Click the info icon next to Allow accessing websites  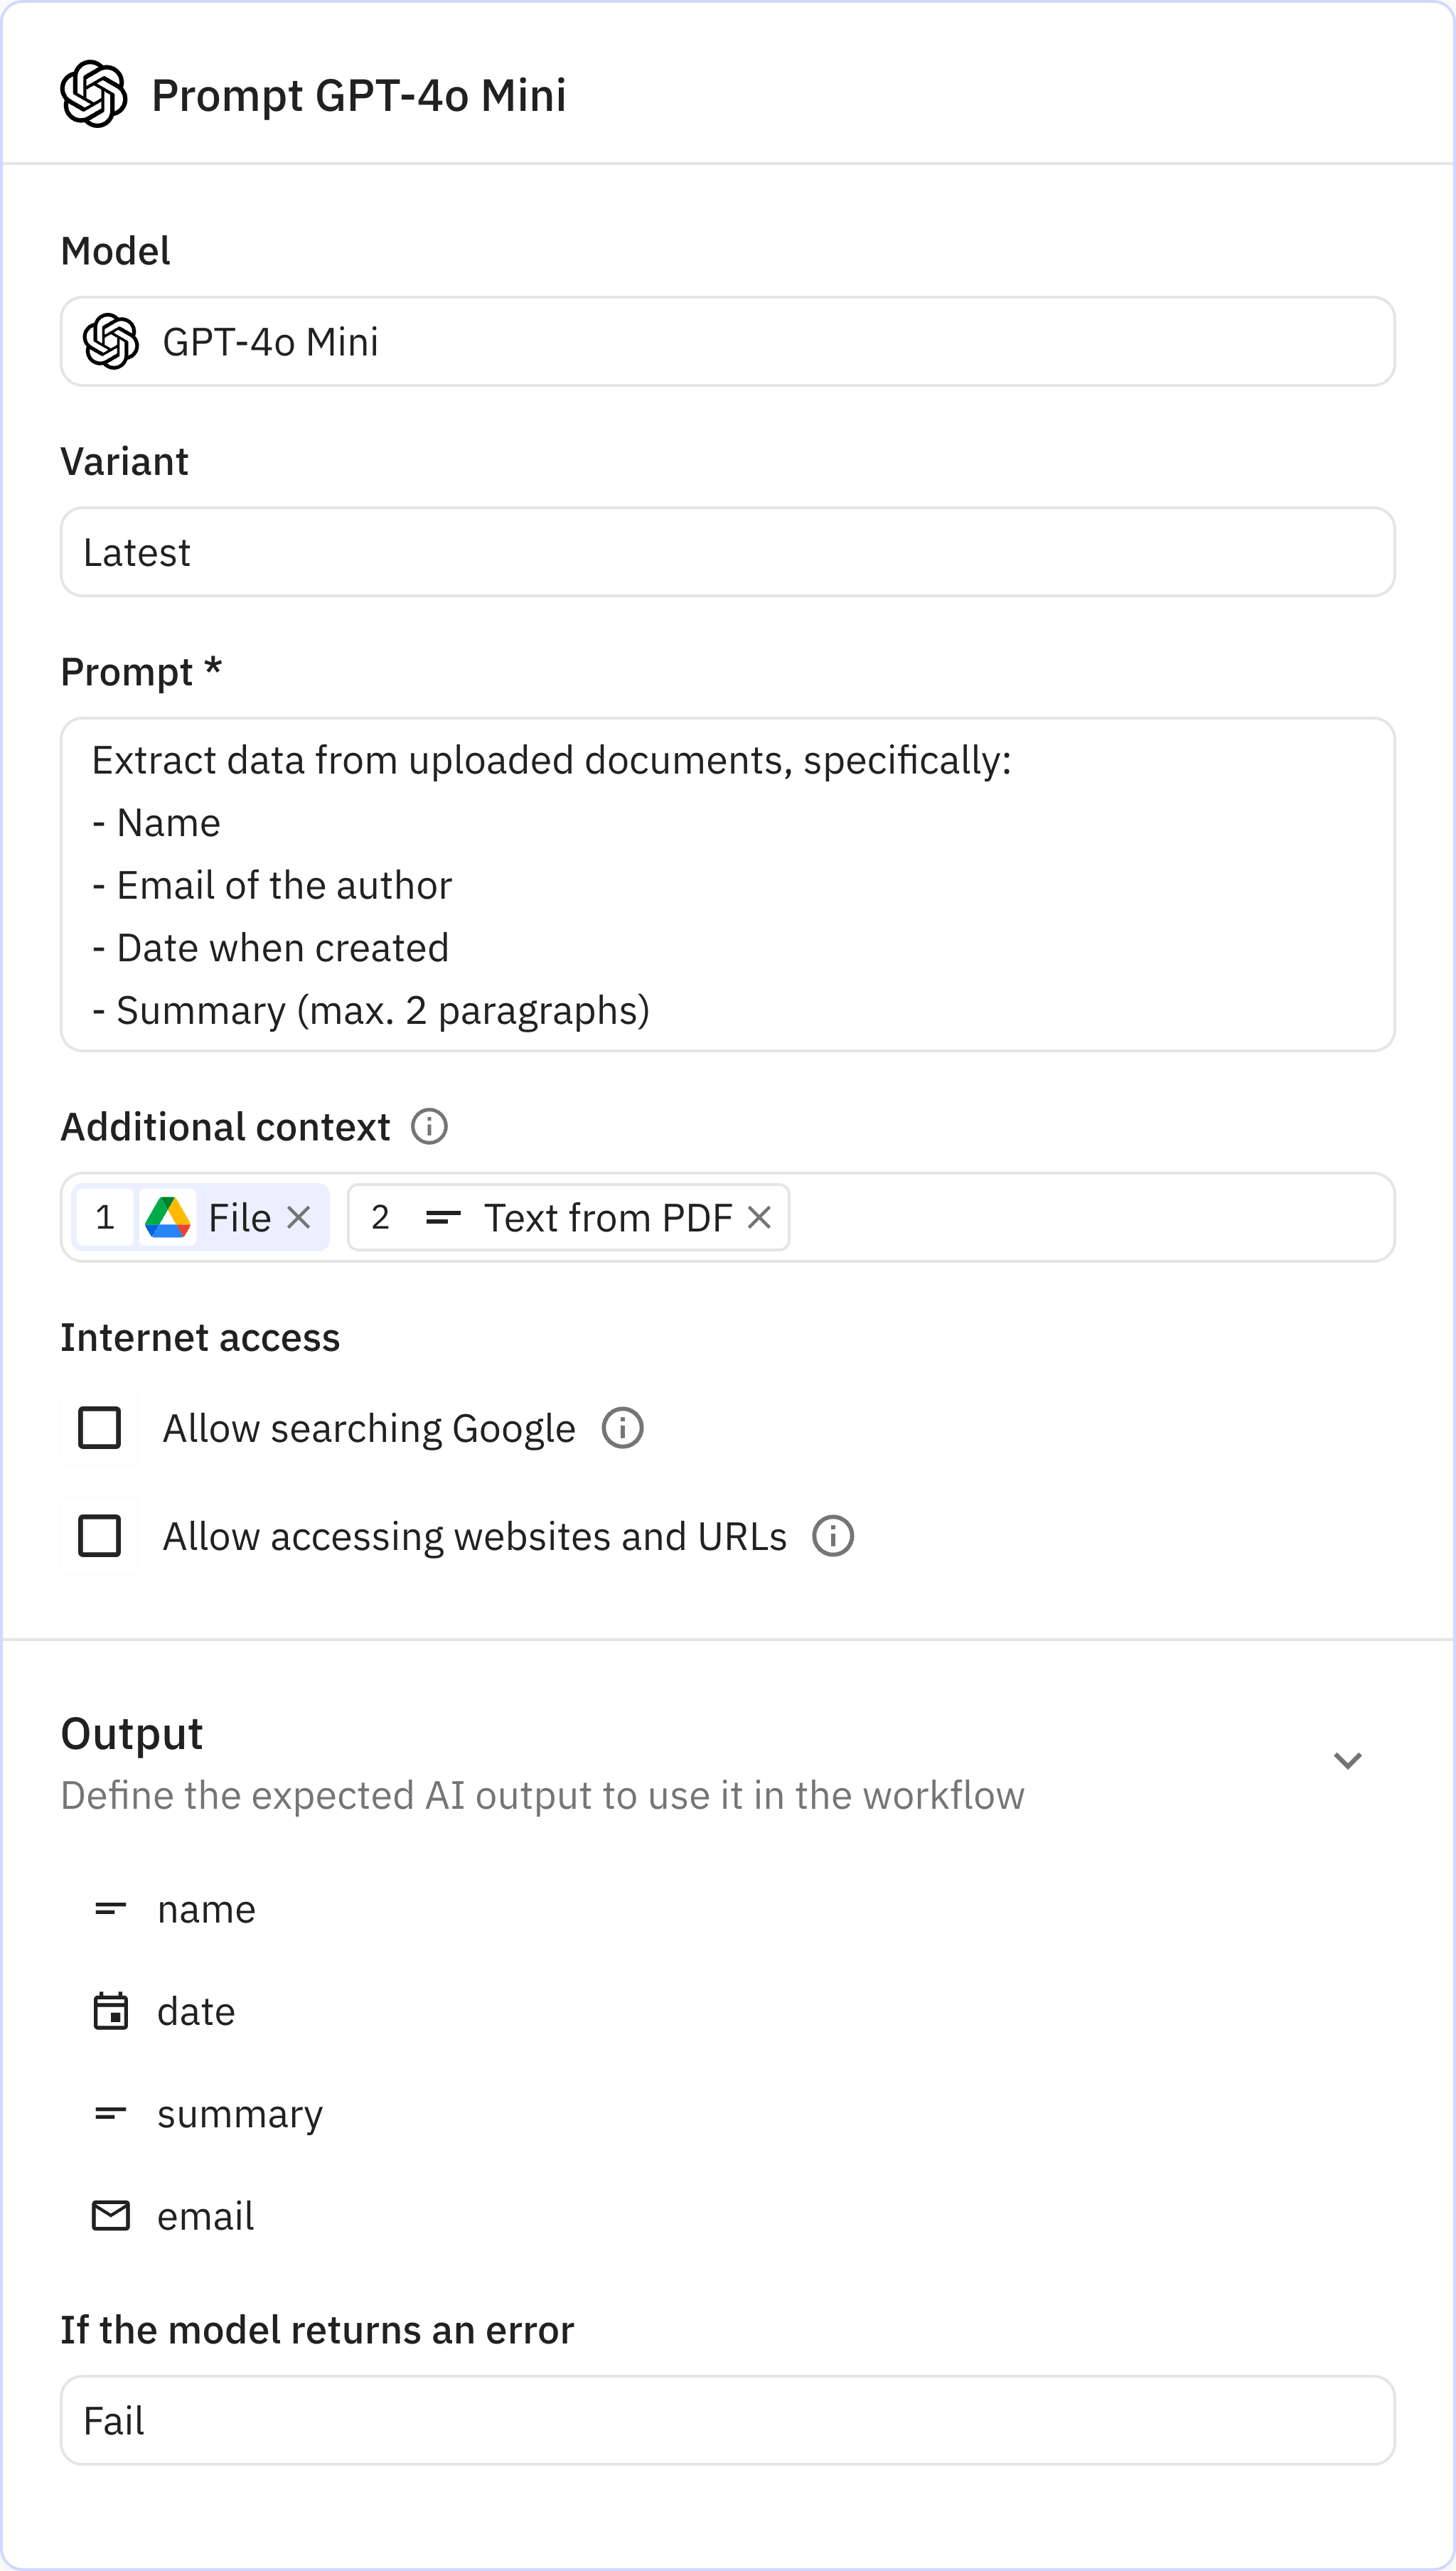point(832,1536)
